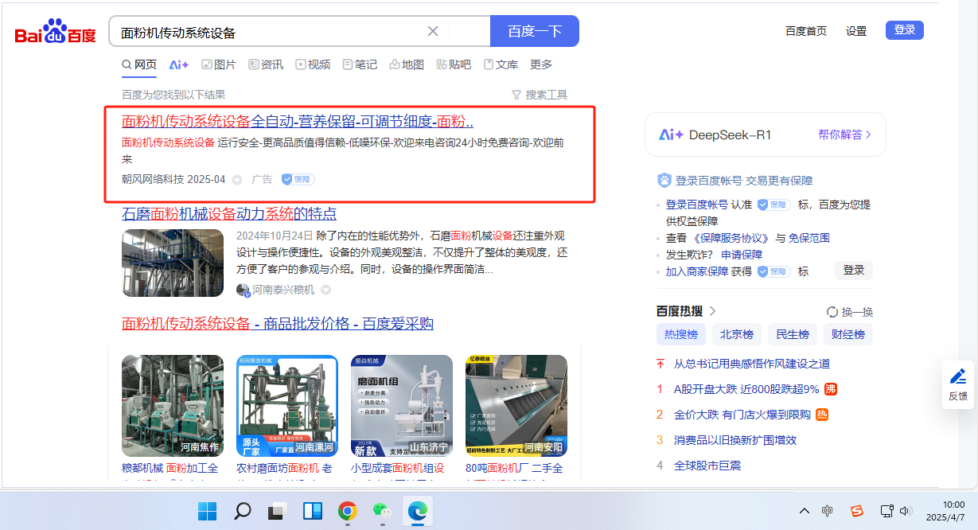Viewport: 978px width, 530px height.
Task: Click the 河南安阳 product image
Action: (516, 406)
